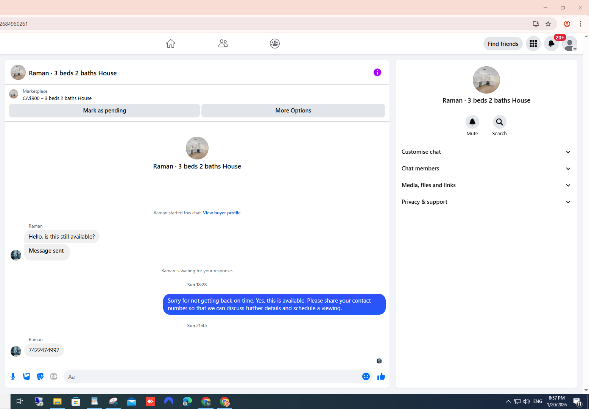Open the Groups icon in top navigation

[275, 44]
